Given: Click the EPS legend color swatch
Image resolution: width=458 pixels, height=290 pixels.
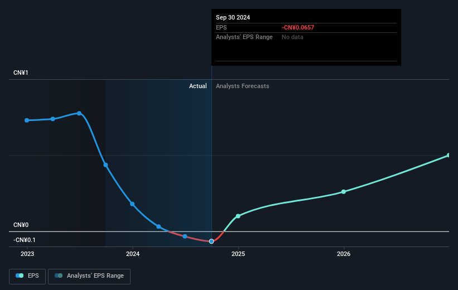Looking at the screenshot, I should (20, 275).
